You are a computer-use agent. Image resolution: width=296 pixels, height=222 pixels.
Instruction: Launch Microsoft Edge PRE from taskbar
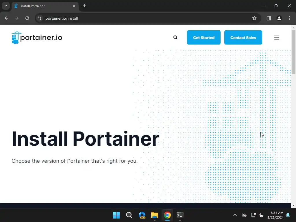142,215
